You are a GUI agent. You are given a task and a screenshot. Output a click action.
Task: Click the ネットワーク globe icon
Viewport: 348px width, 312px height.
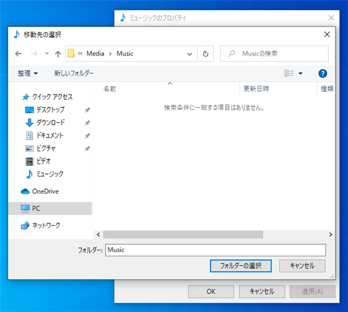tap(25, 226)
